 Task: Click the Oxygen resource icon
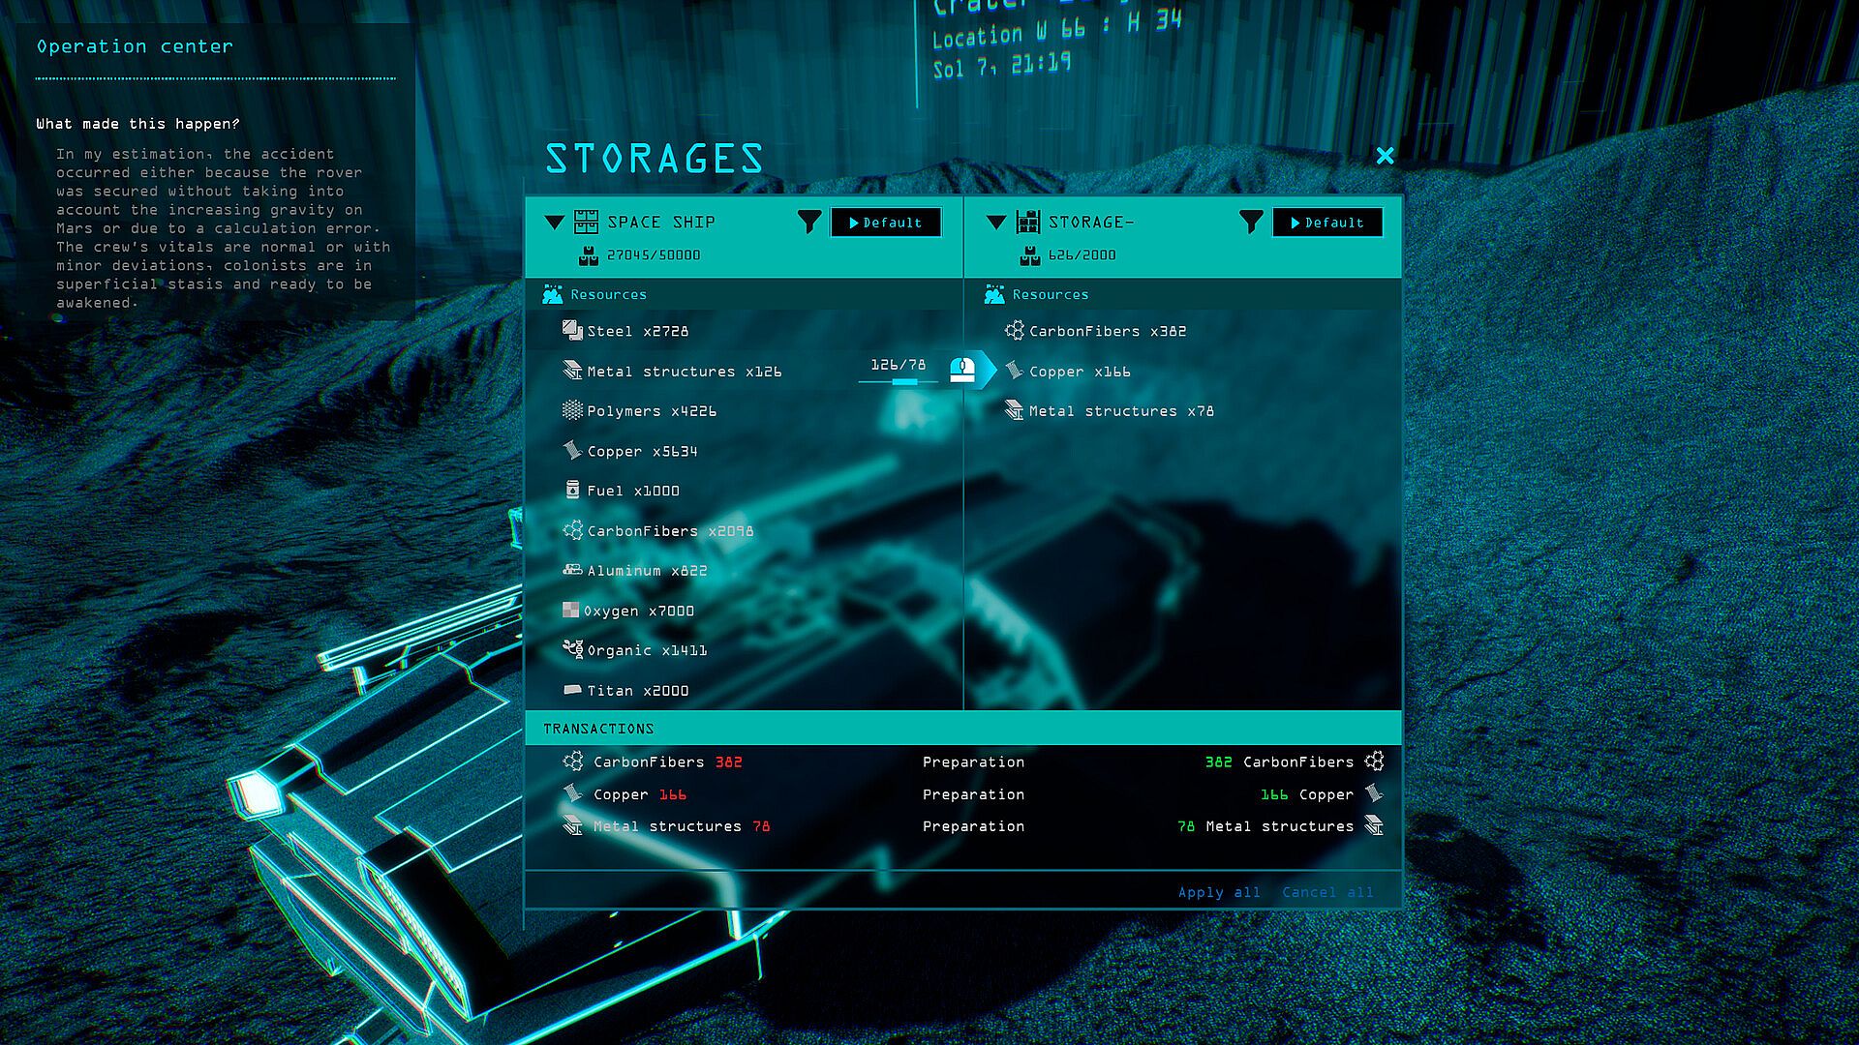point(571,611)
